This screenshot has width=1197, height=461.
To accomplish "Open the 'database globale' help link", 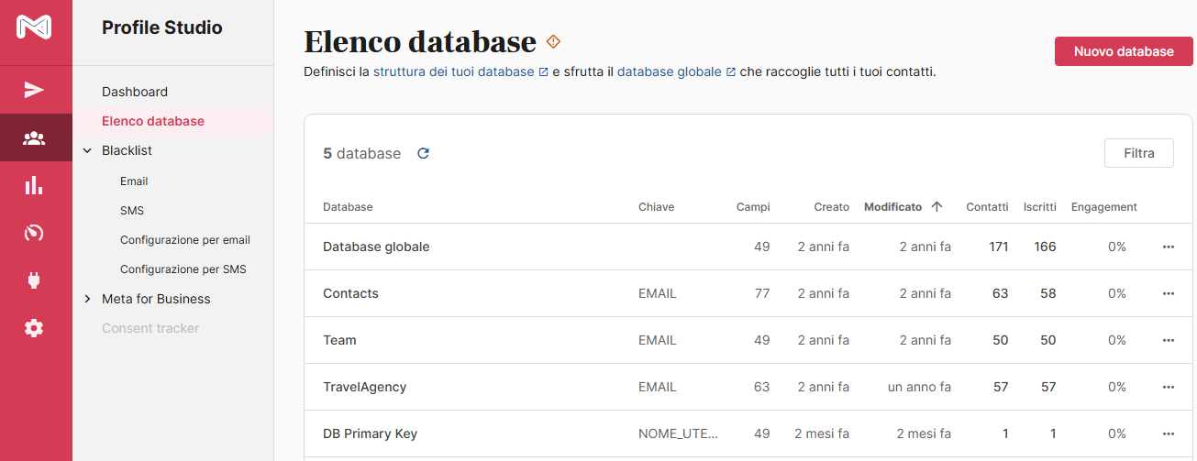I will (x=669, y=71).
